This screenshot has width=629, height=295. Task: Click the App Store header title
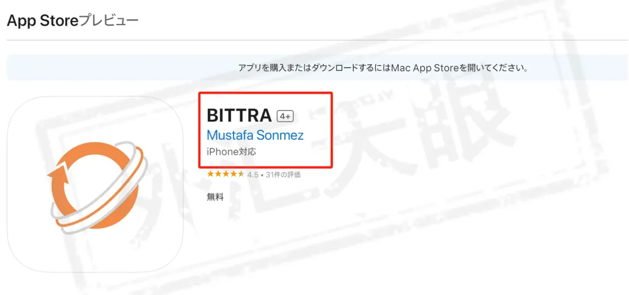click(42, 20)
